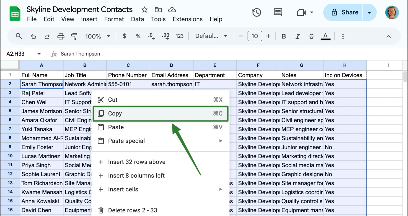Select column H header

point(345,65)
